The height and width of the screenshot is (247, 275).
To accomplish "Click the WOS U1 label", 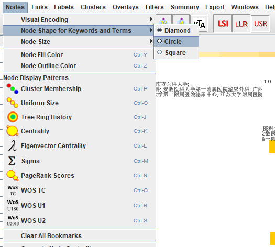I will click(33, 206).
